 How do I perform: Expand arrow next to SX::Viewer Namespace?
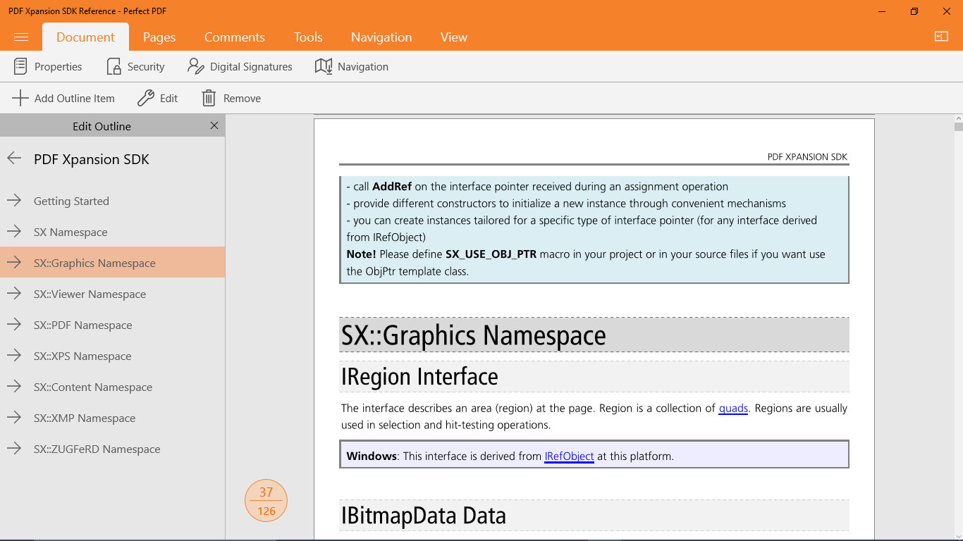tap(14, 294)
